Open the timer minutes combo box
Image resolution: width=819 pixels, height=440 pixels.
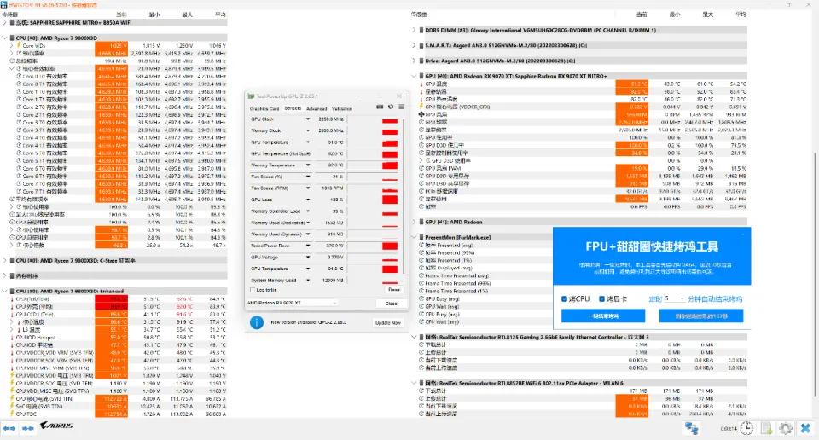(x=674, y=299)
